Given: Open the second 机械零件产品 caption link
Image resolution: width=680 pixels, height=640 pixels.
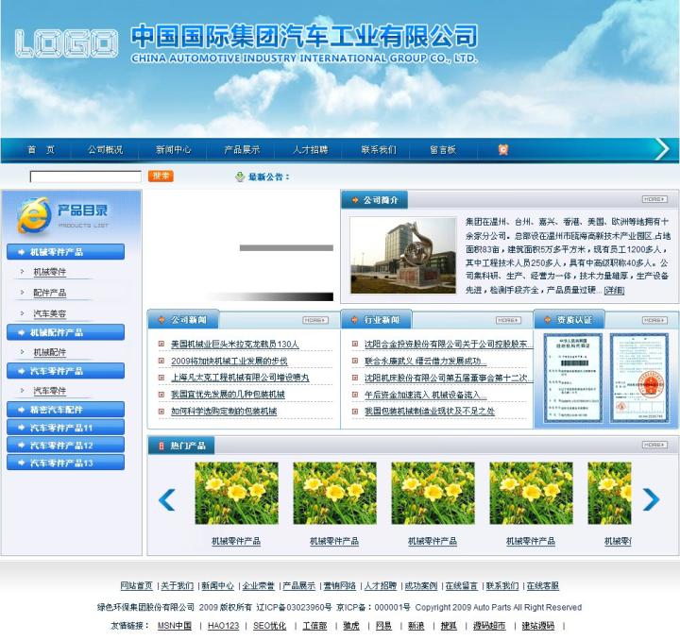Looking at the screenshot, I should [334, 541].
